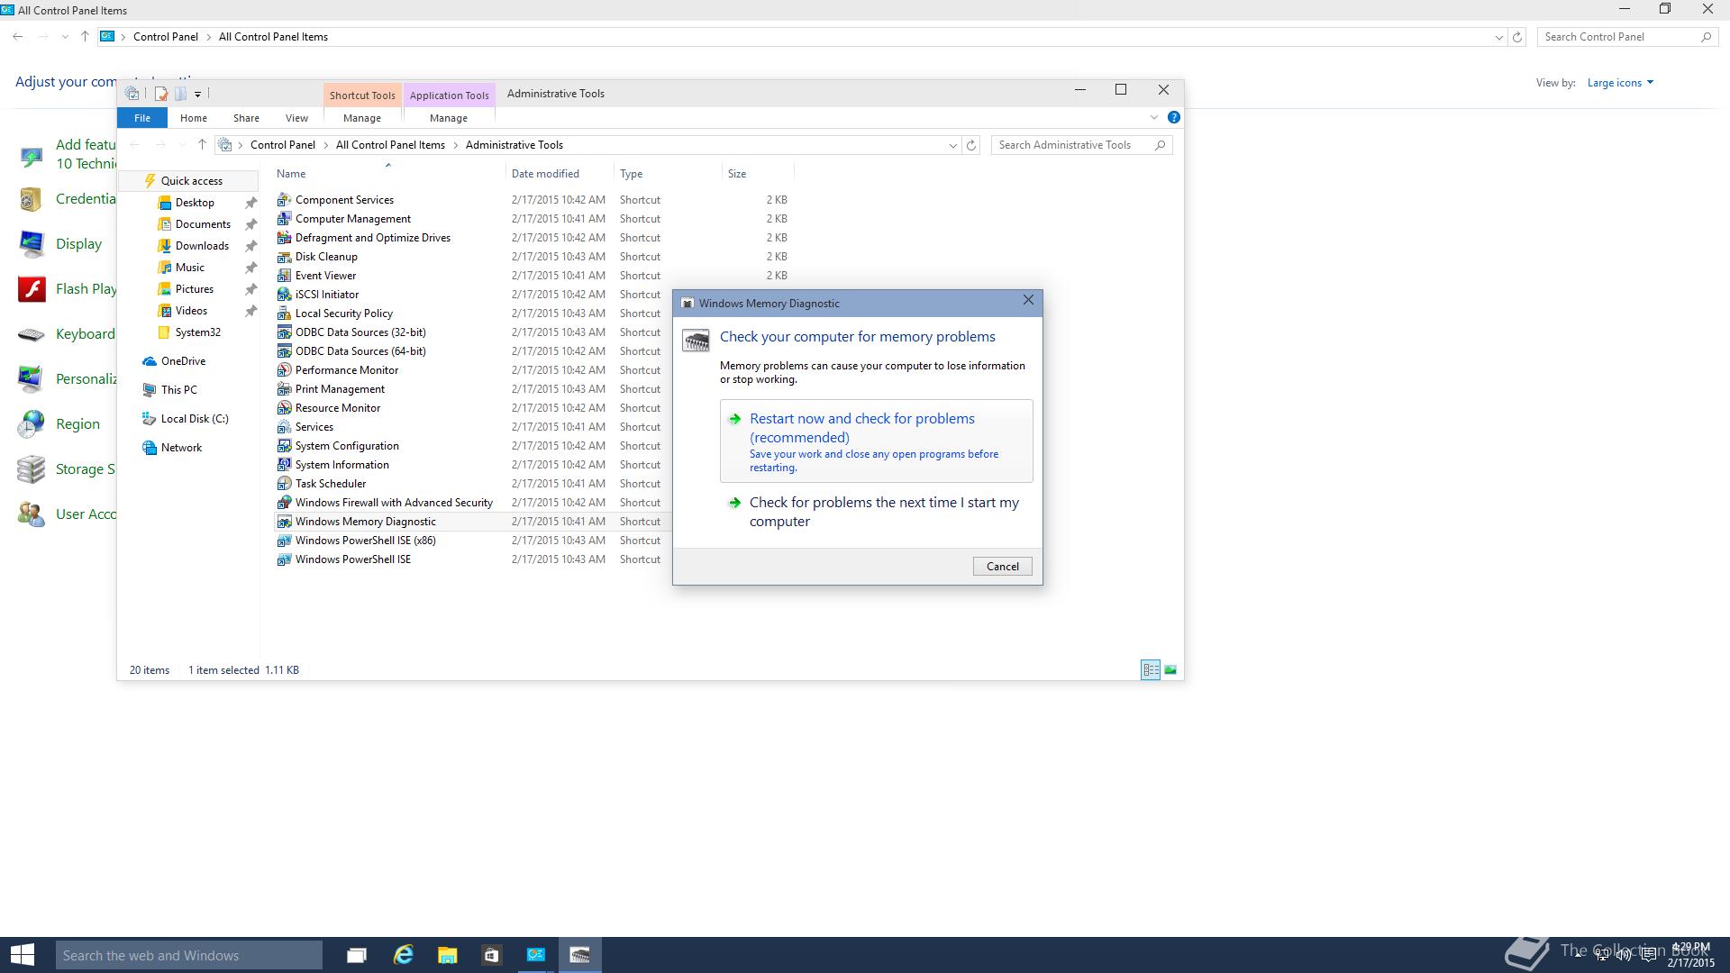Click the Properties icon in Quick Access Toolbar

tap(161, 94)
